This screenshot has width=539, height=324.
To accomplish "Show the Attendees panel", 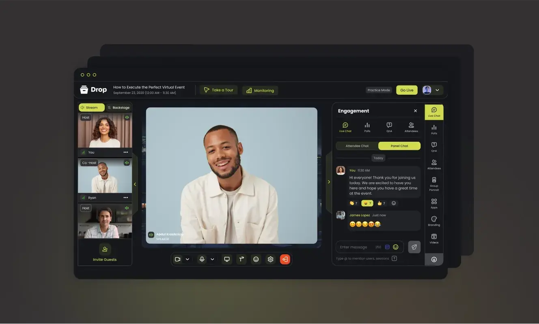I will pos(434,164).
